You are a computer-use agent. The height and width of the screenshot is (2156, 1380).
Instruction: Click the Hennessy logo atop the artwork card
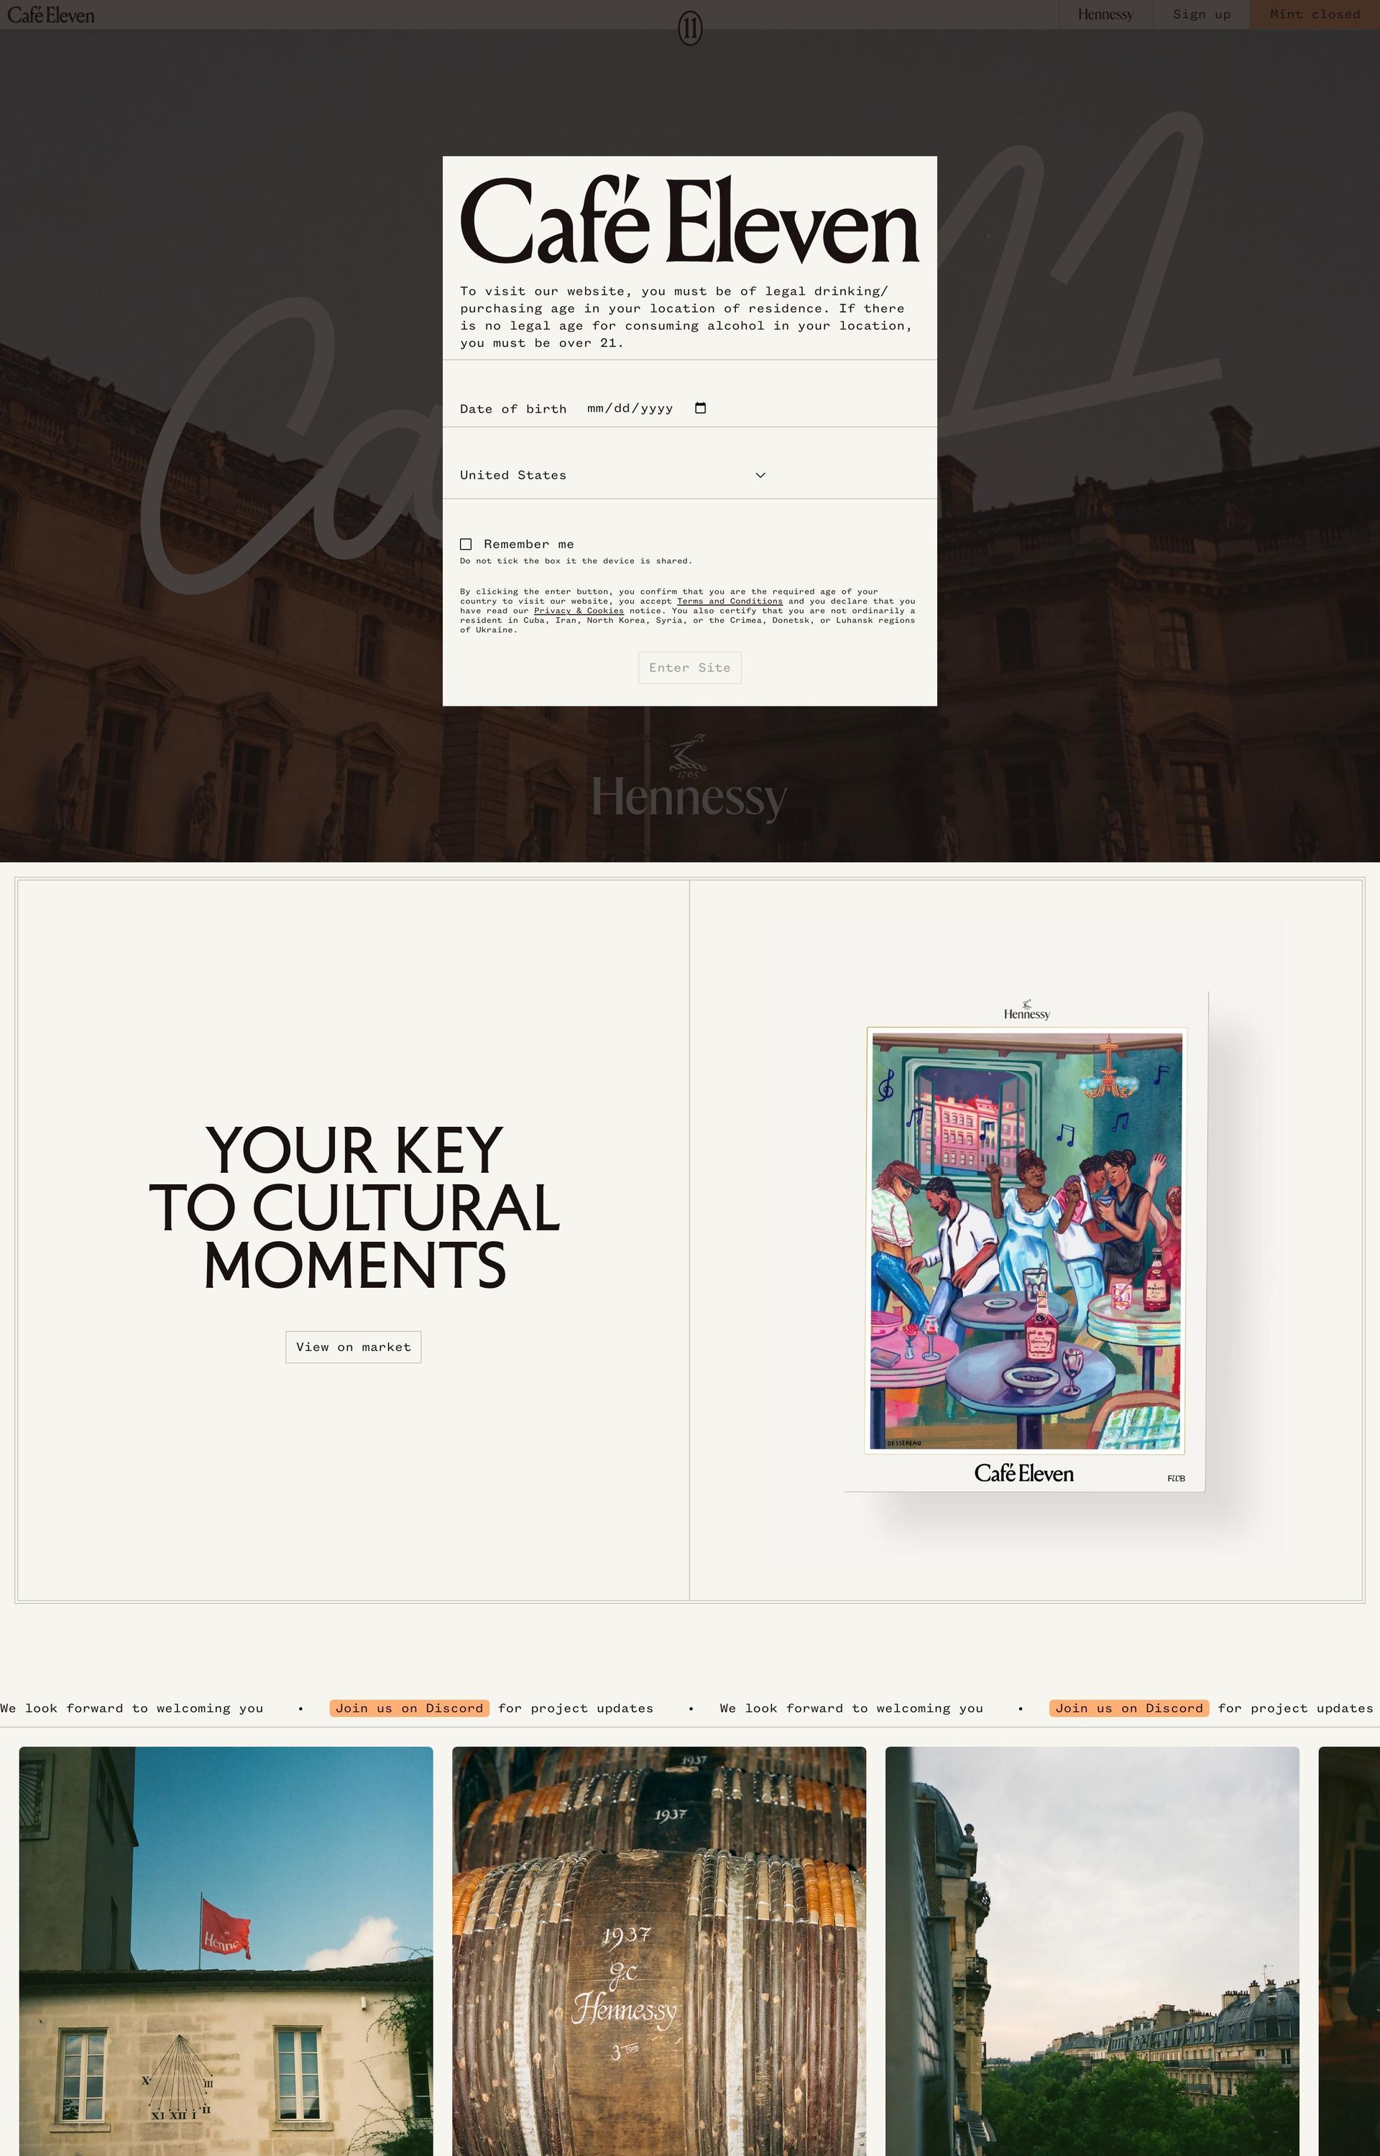point(1027,1010)
